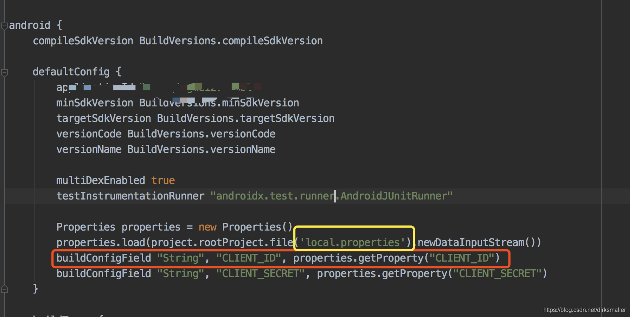Click the "CLIENT_SECRET" field name string
This screenshot has width=630, height=317.
(261, 273)
